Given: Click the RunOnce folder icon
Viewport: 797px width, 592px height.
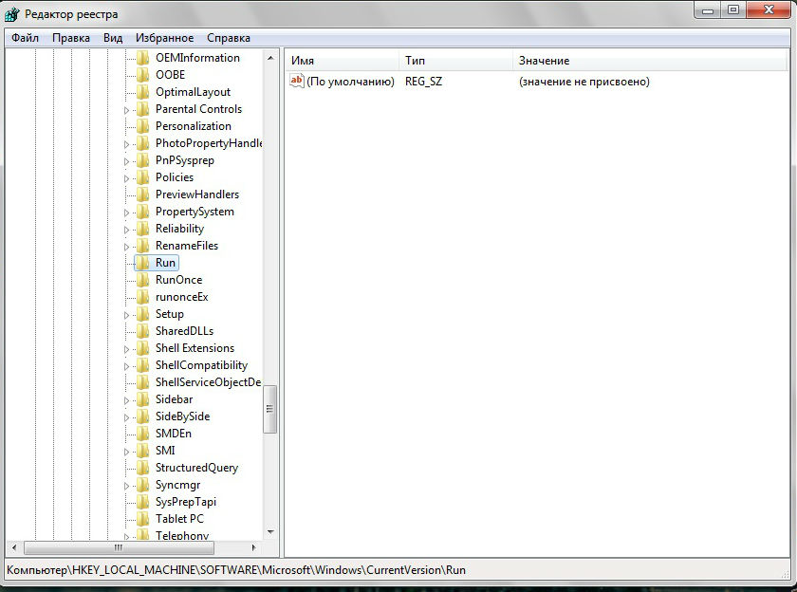Looking at the screenshot, I should [142, 280].
